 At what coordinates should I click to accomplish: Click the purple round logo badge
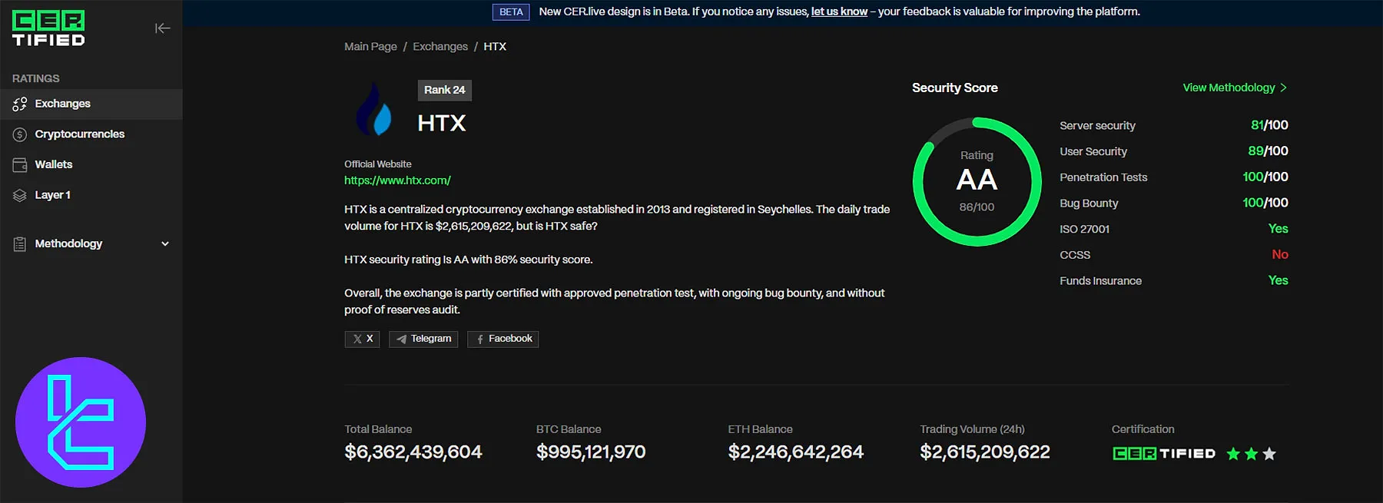[x=81, y=422]
